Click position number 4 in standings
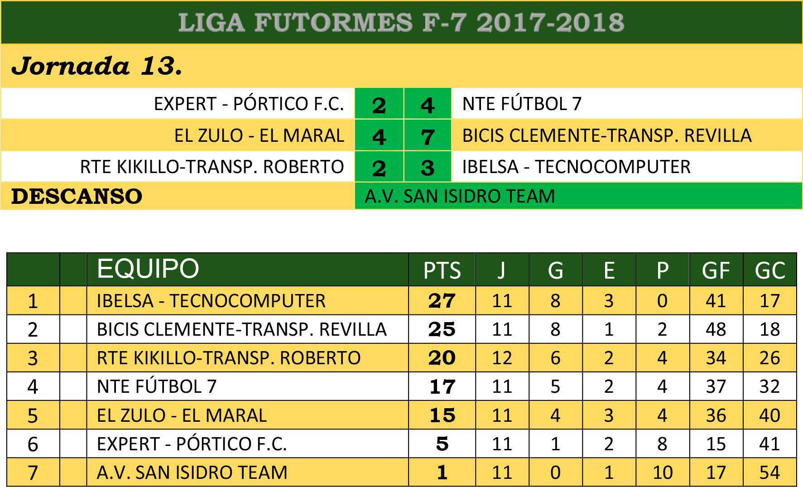Viewport: 803px width, 487px height. (x=33, y=387)
